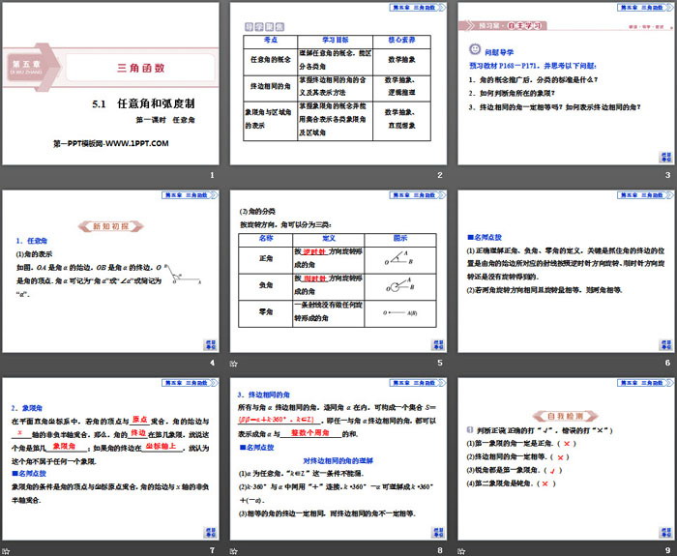This screenshot has height=556, width=677.
Task: Click the animation star icon under slide 7
Action: (x=6, y=551)
